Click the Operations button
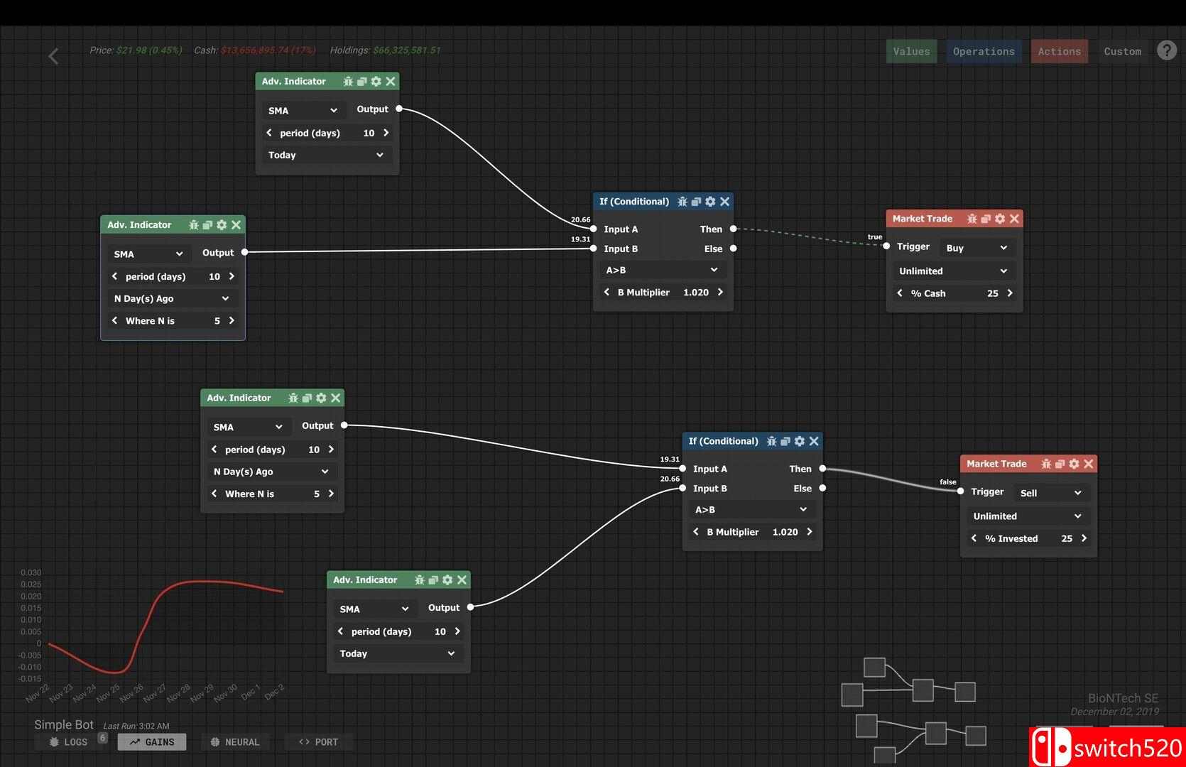The height and width of the screenshot is (767, 1186). (x=983, y=51)
